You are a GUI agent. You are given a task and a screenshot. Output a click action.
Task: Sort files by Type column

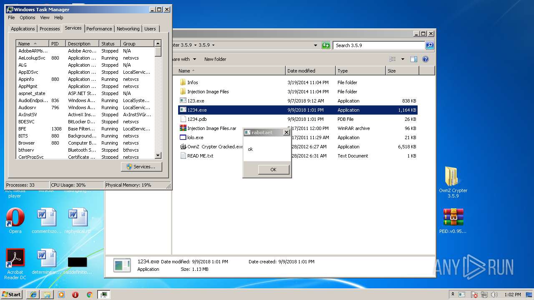click(360, 71)
